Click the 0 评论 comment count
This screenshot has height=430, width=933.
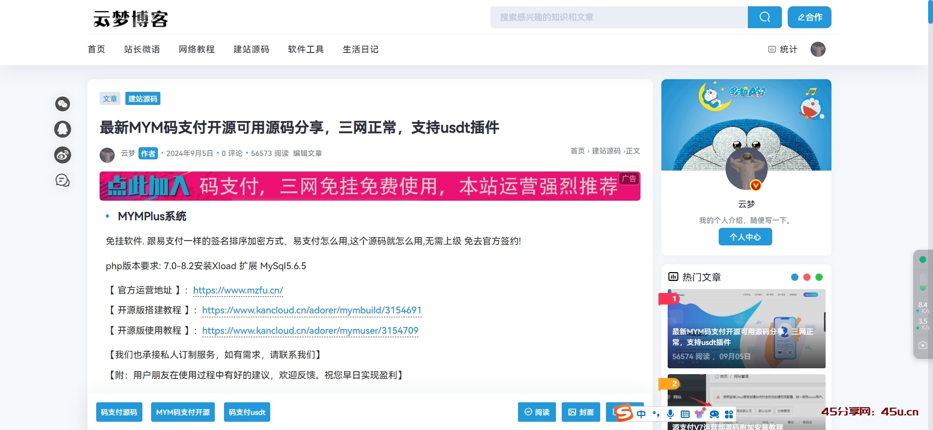point(232,153)
